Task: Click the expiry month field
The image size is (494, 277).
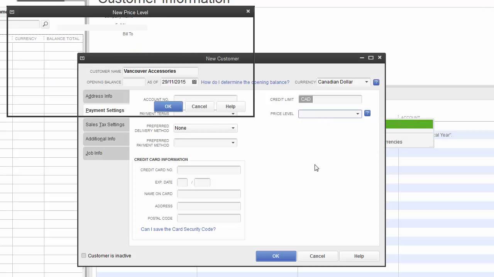Action: [182, 182]
